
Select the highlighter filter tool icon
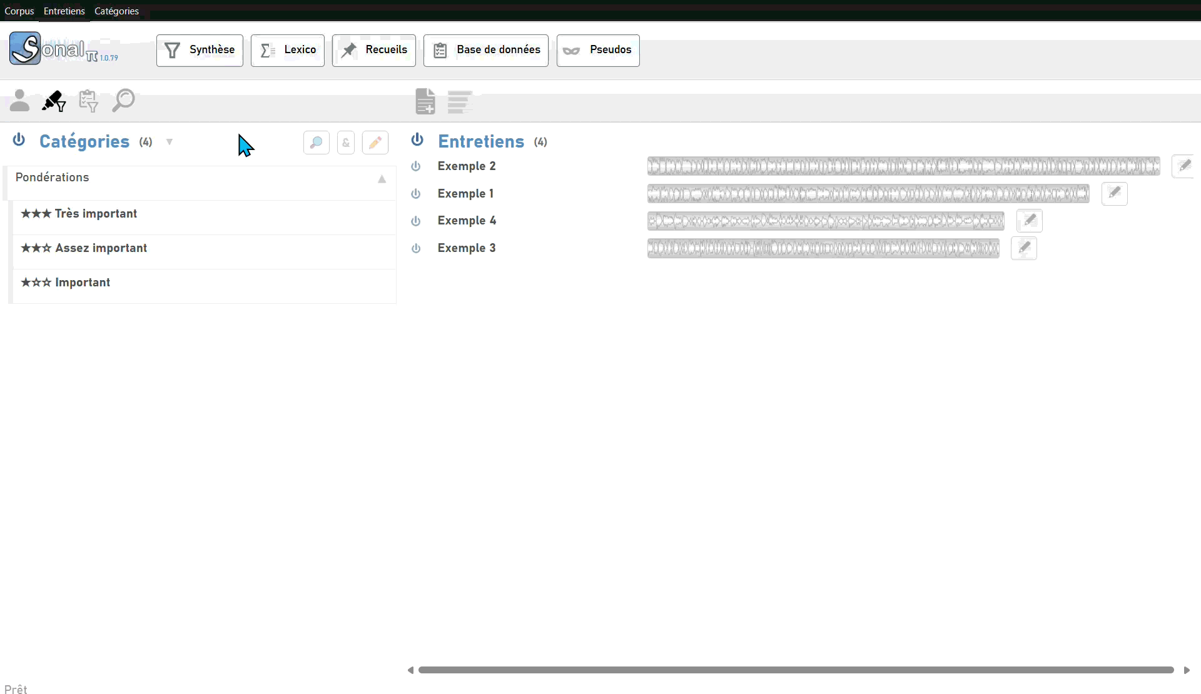54,101
